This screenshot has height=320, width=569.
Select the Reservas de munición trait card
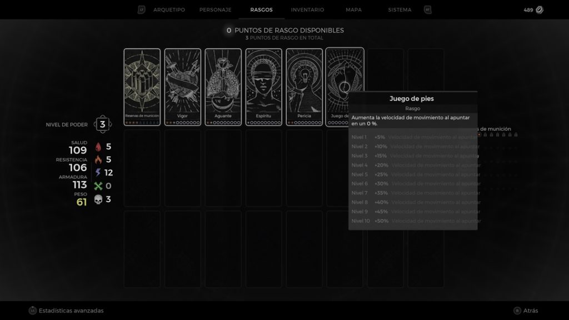pyautogui.click(x=142, y=87)
